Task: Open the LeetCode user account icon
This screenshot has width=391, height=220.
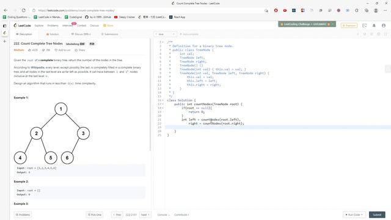Action: [x=384, y=26]
